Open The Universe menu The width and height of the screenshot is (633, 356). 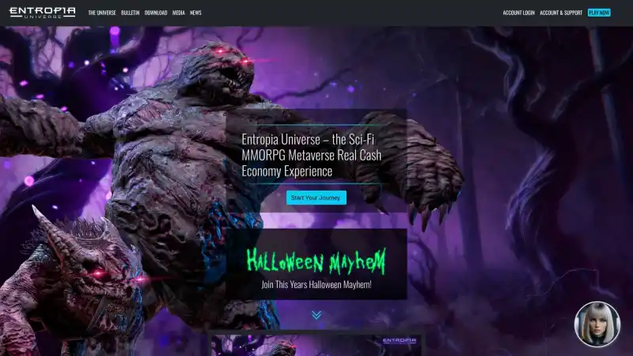point(102,13)
